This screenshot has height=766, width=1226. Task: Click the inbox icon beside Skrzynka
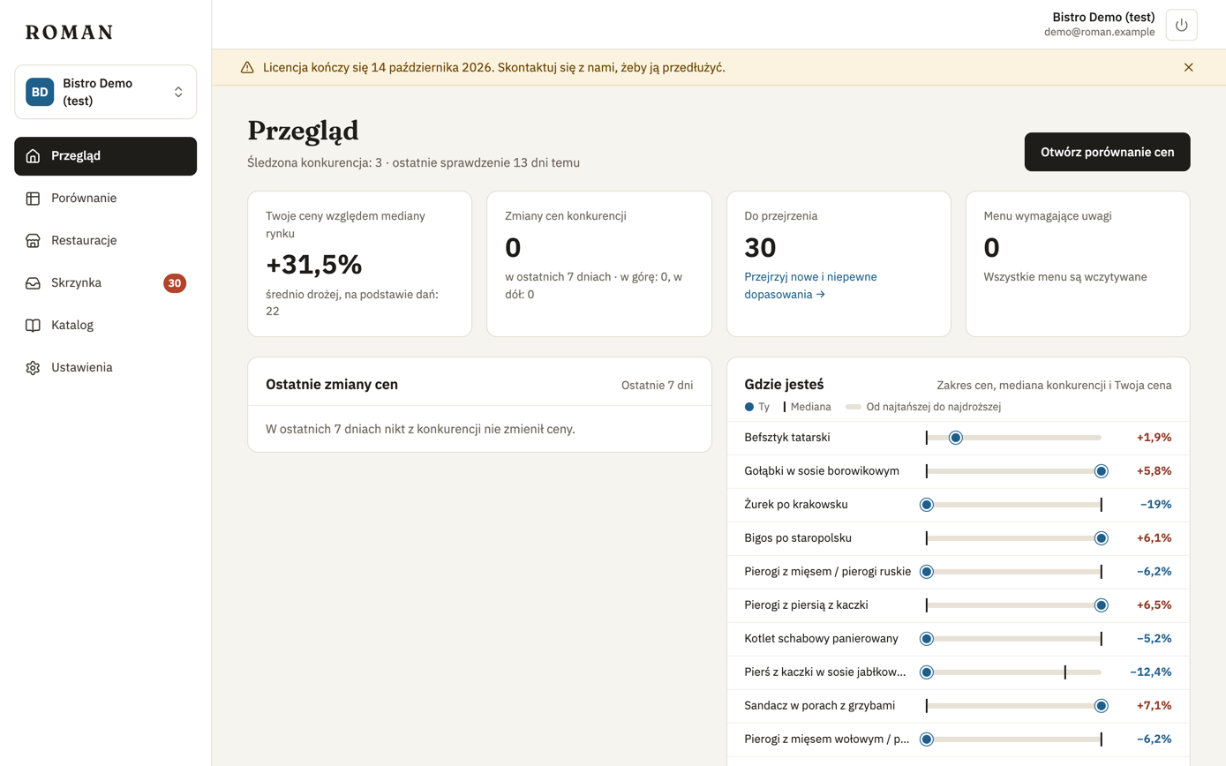pyautogui.click(x=33, y=283)
